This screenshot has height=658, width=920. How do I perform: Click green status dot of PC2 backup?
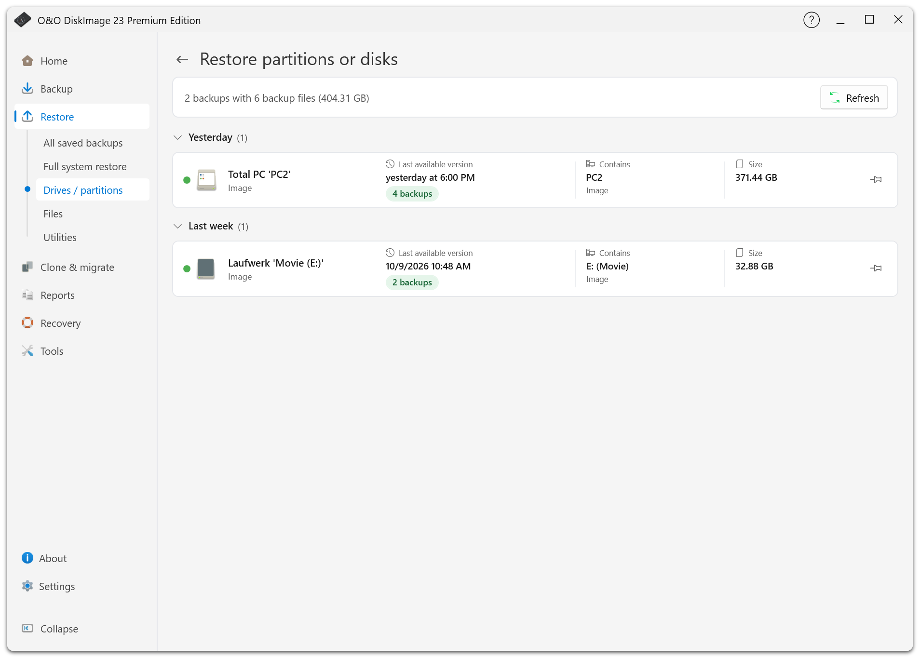(187, 180)
